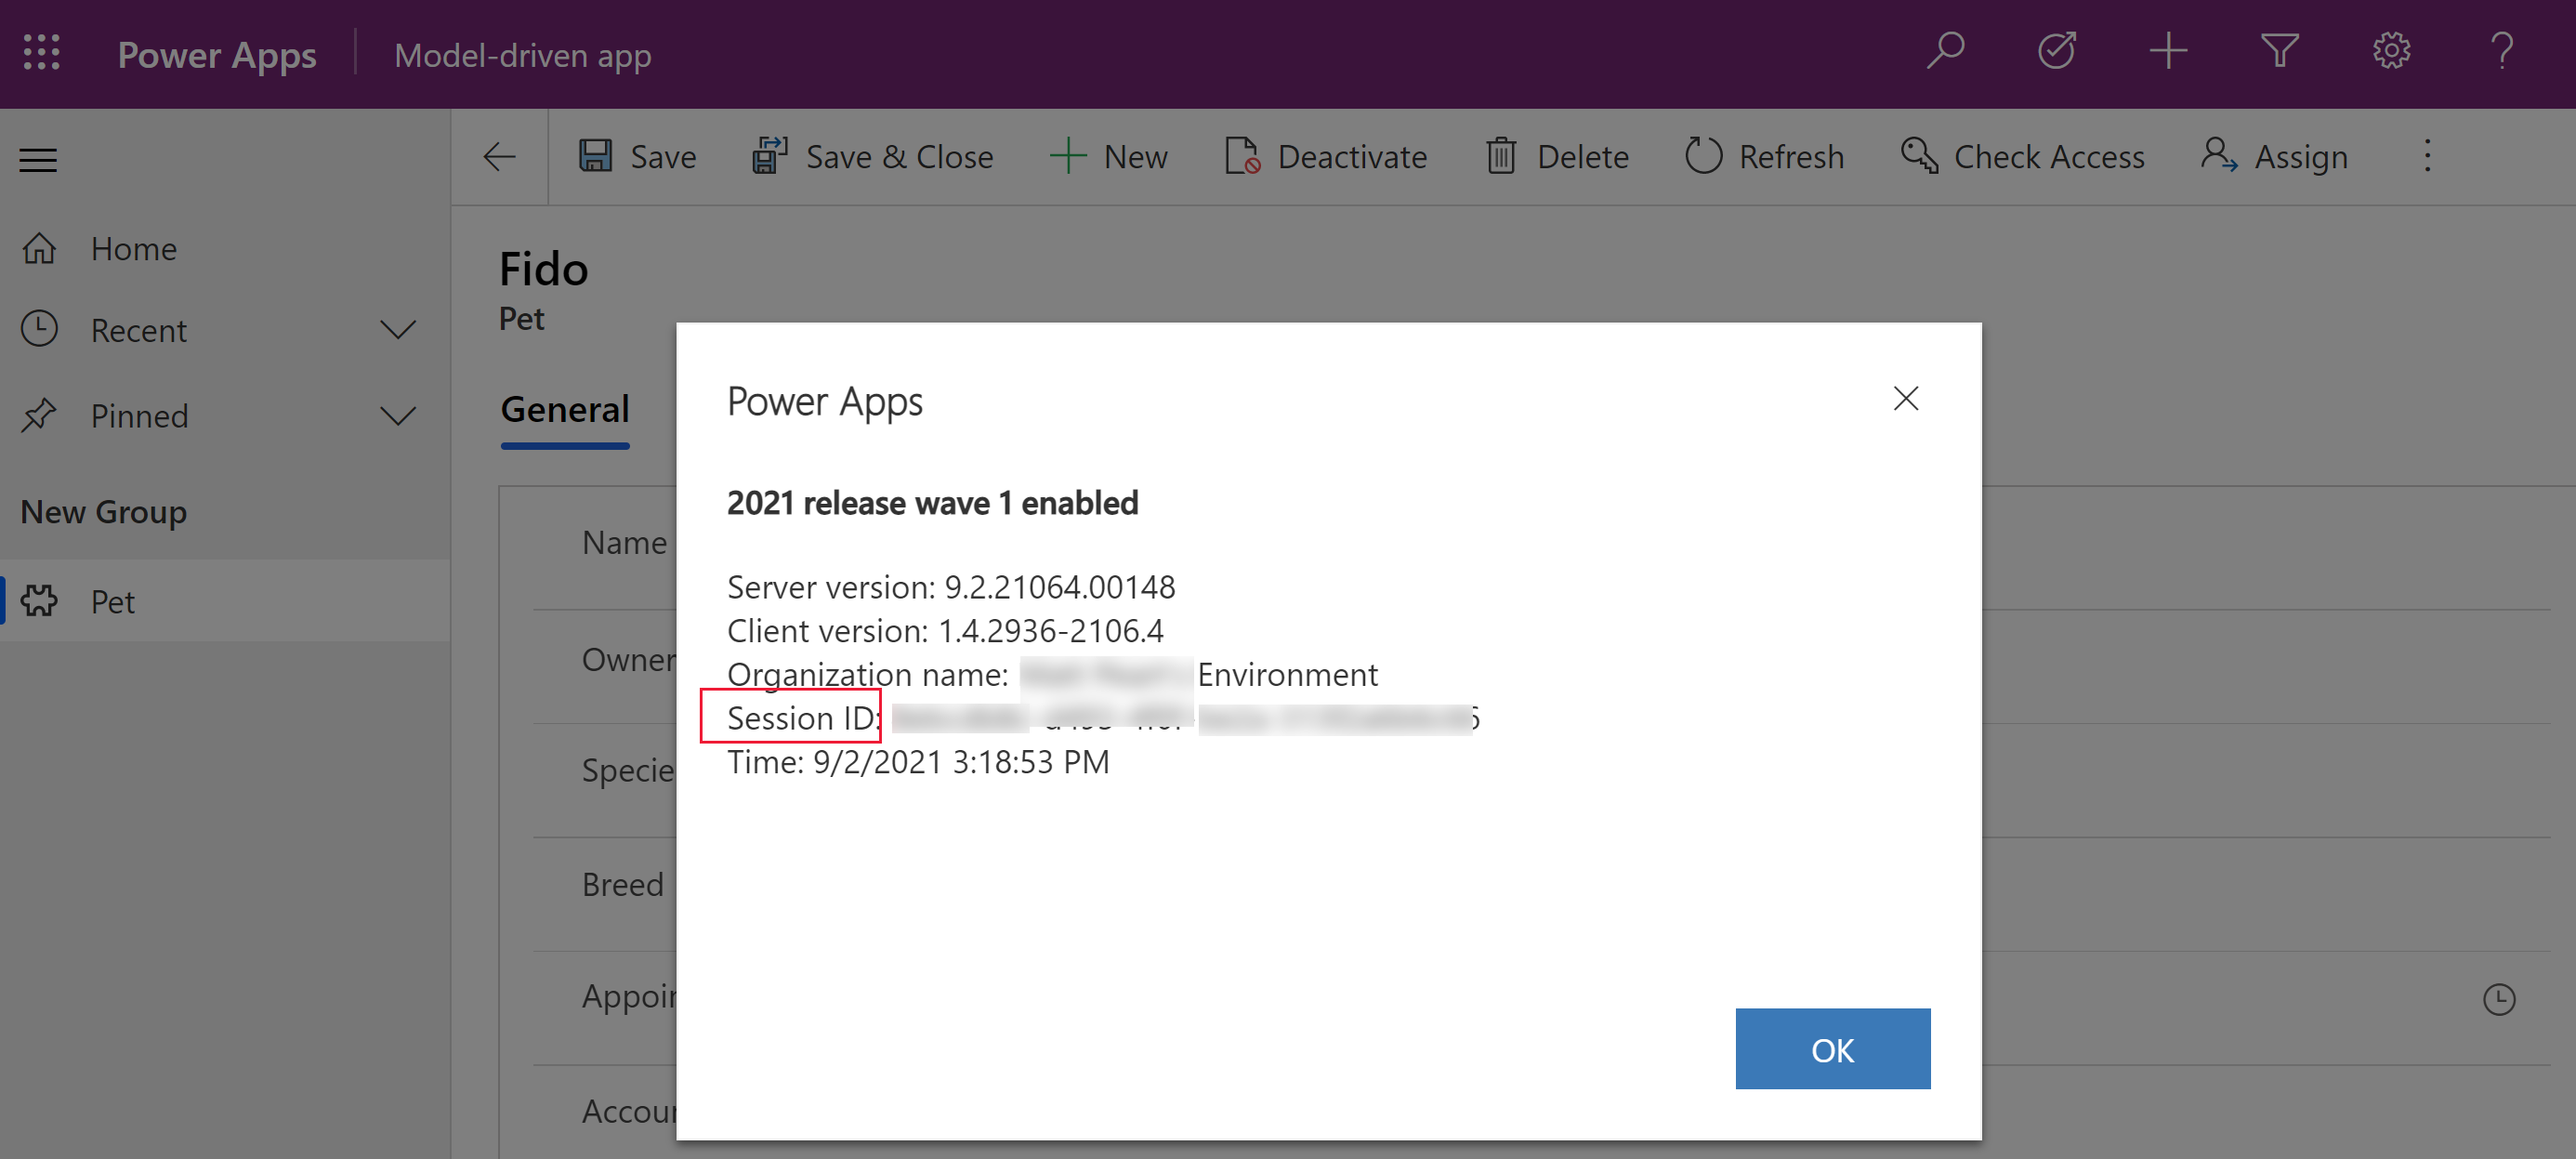Select the General tab on record
Image resolution: width=2576 pixels, height=1159 pixels.
pos(565,408)
